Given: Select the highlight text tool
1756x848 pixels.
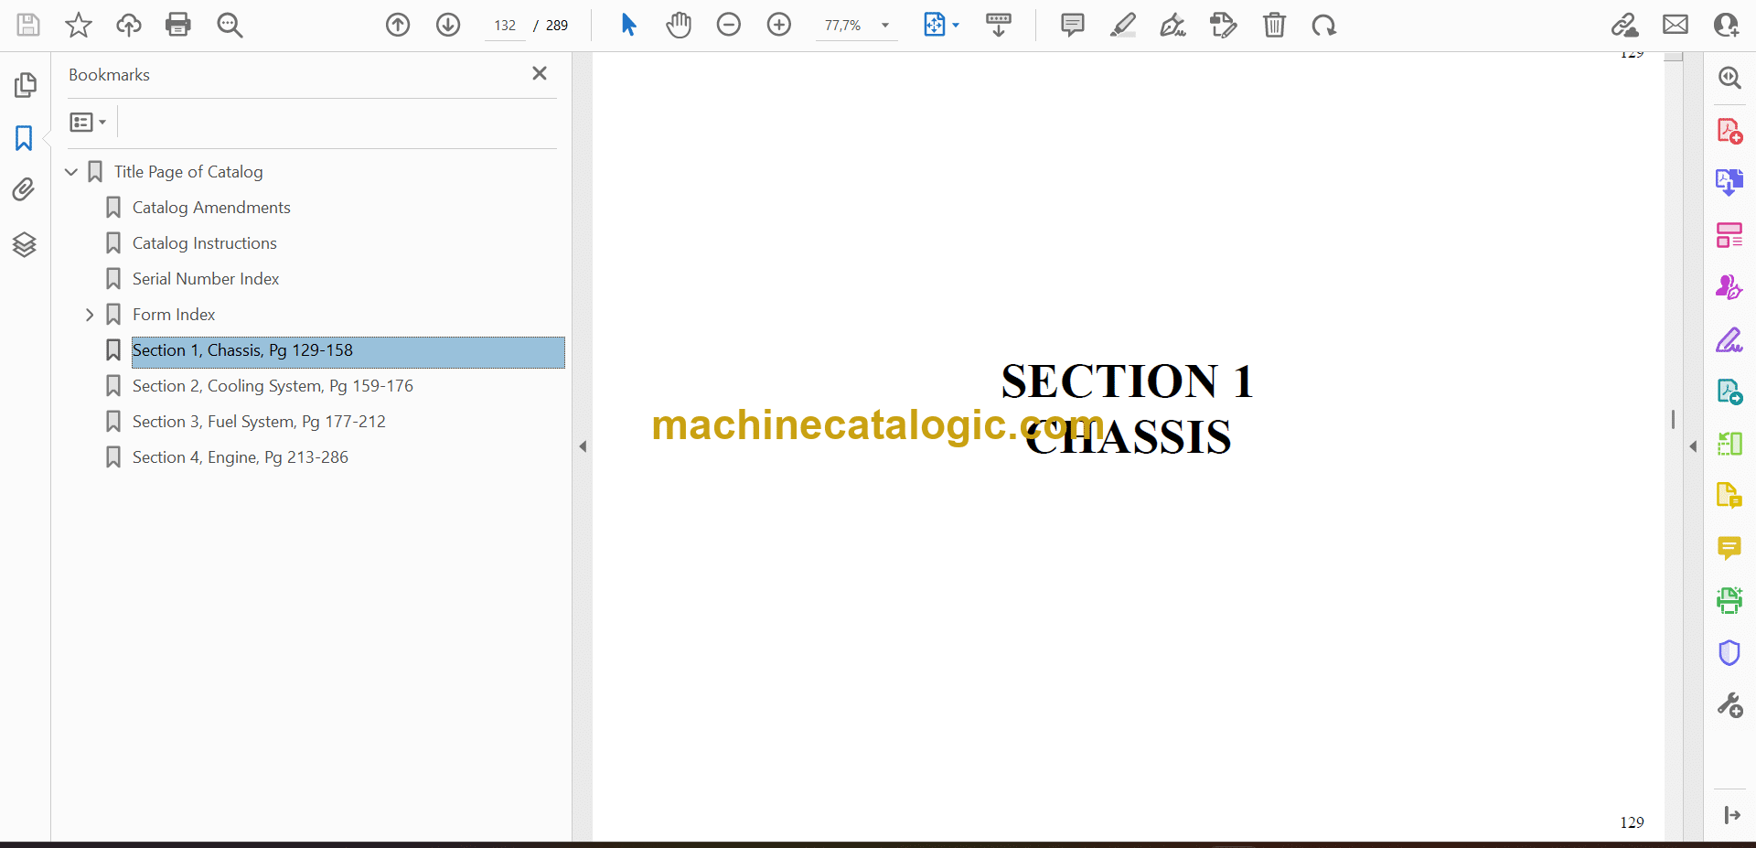Looking at the screenshot, I should click(1123, 25).
